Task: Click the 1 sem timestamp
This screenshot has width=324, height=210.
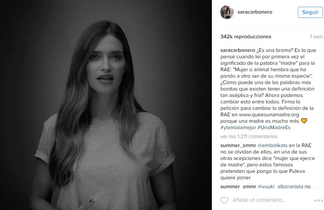Action: pos(316,36)
